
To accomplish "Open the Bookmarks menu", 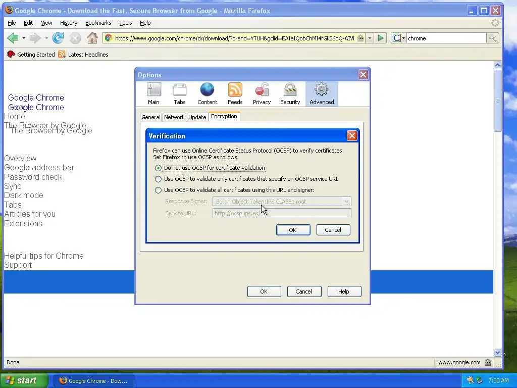I will tap(98, 23).
